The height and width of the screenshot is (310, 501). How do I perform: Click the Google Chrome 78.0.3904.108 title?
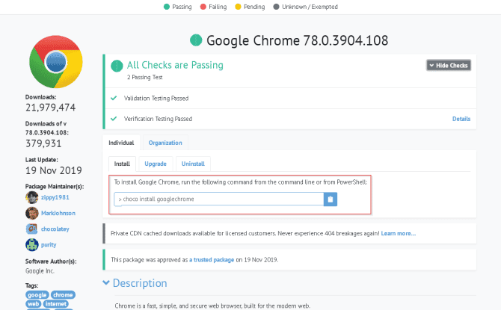pyautogui.click(x=297, y=40)
